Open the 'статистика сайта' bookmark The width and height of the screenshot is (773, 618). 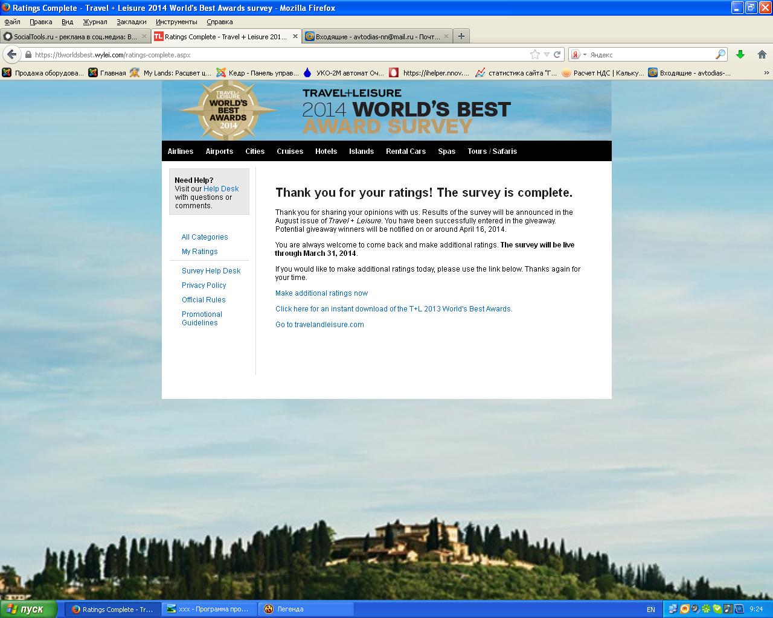516,72
